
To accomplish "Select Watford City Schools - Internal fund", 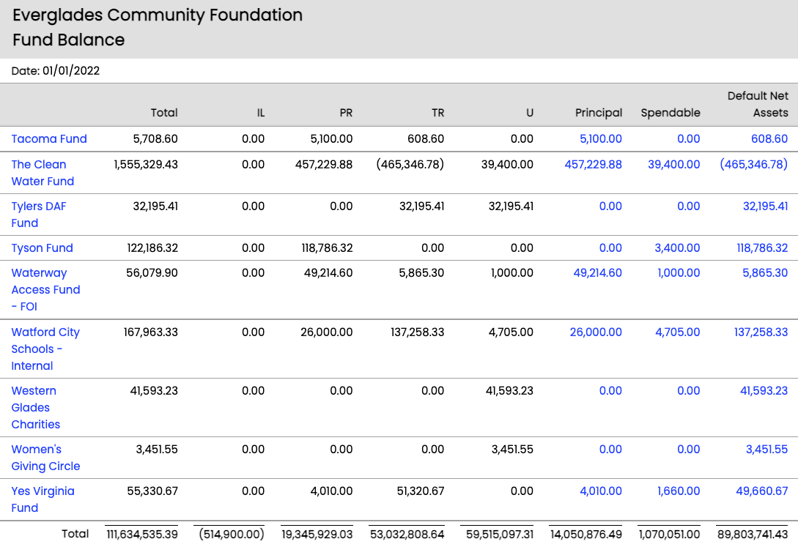I will [45, 349].
